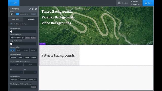Screen dimensions: 162x91
Task: Save the page
Action: (148, 3)
